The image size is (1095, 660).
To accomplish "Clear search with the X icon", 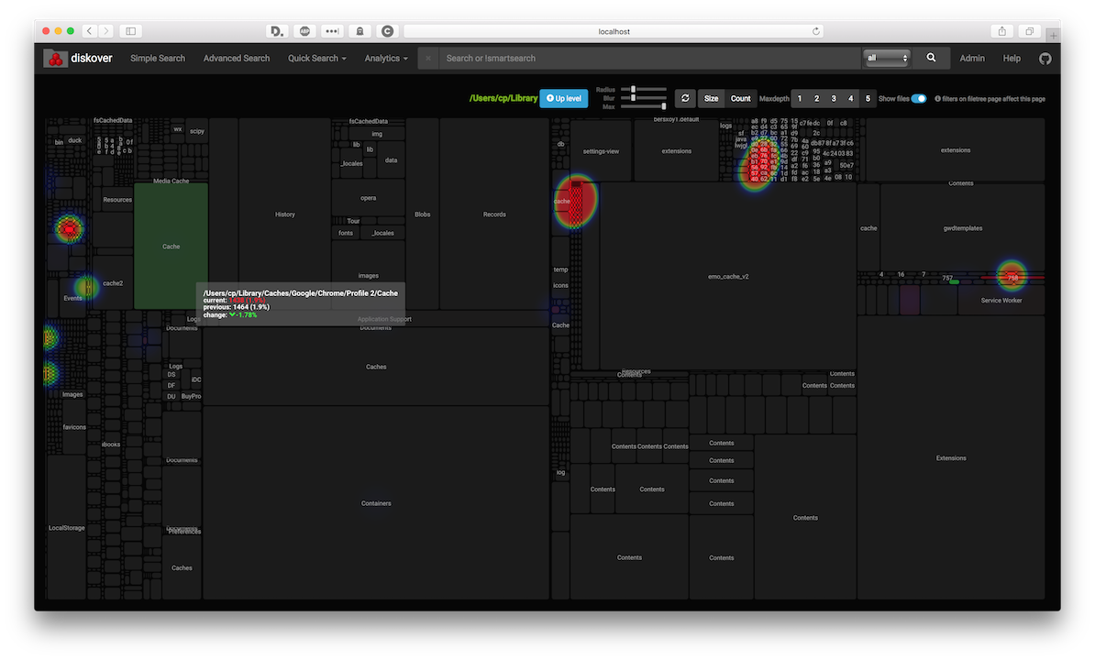I will coord(428,59).
